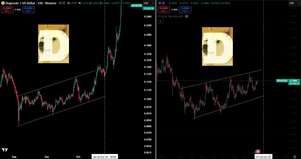Click the left chart DOGEUSD price label

click(136, 5)
